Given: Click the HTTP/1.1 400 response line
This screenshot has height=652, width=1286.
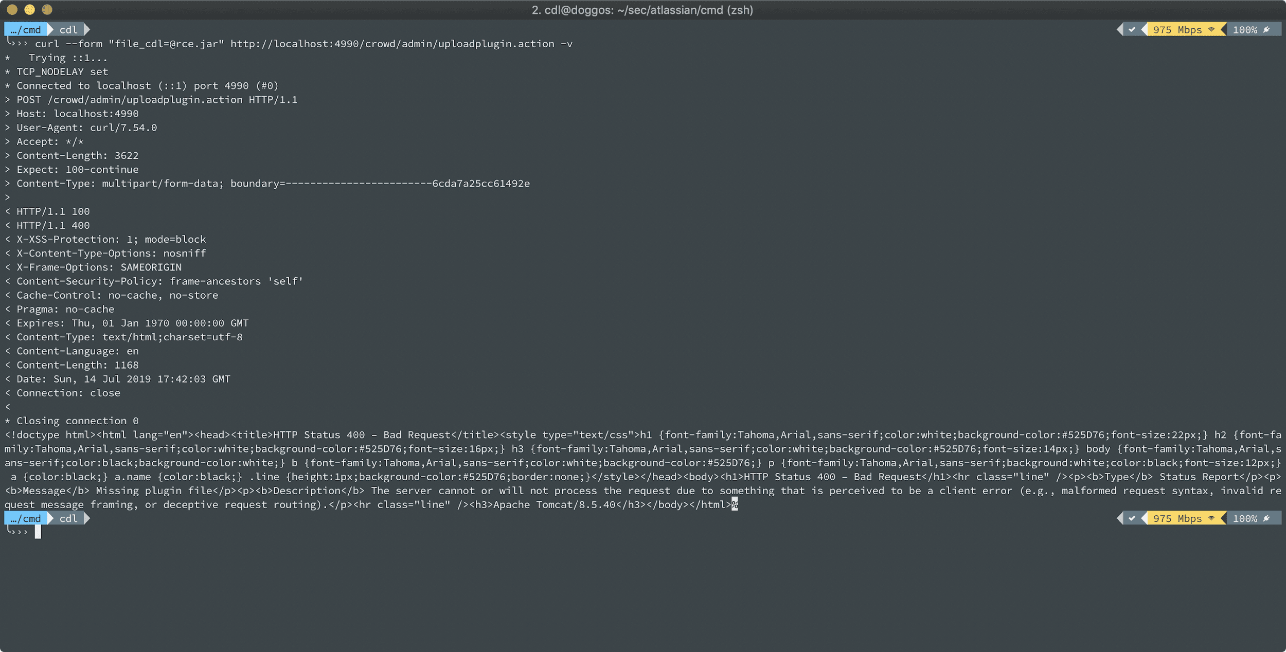Looking at the screenshot, I should click(x=53, y=225).
